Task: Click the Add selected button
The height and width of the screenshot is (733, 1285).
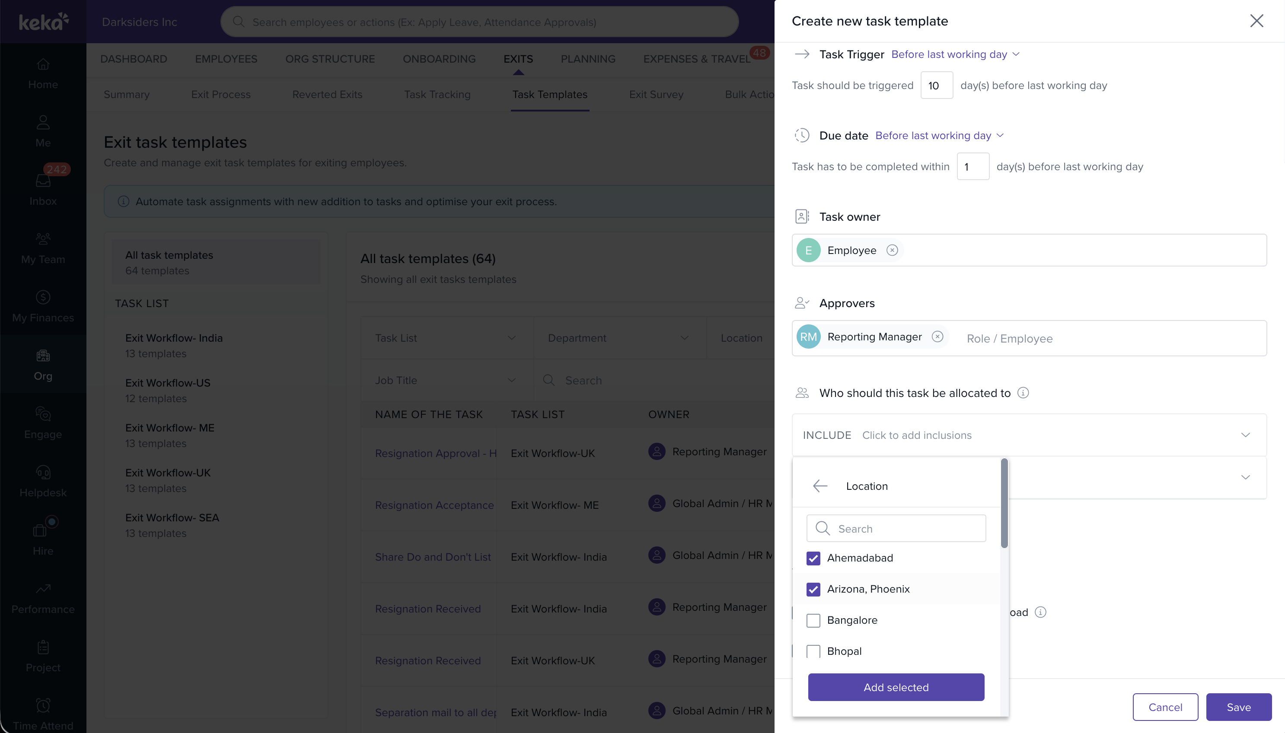Action: coord(896,687)
